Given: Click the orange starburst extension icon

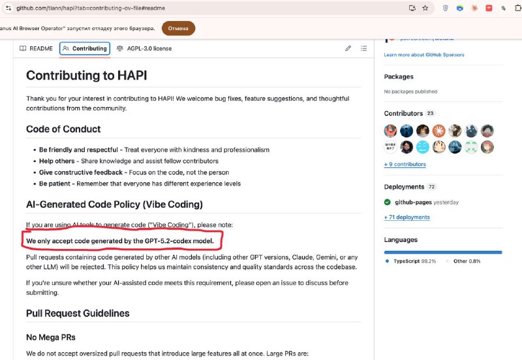Looking at the screenshot, I should pos(474,8).
